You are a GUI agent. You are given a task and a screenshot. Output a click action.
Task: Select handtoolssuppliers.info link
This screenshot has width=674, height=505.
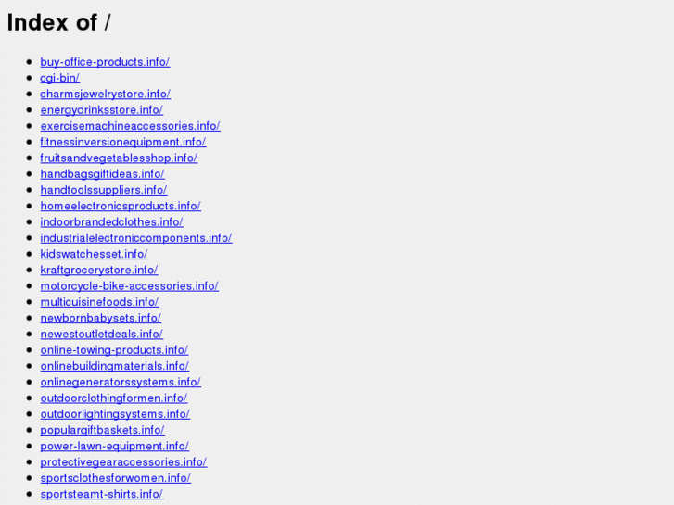pyautogui.click(x=104, y=190)
